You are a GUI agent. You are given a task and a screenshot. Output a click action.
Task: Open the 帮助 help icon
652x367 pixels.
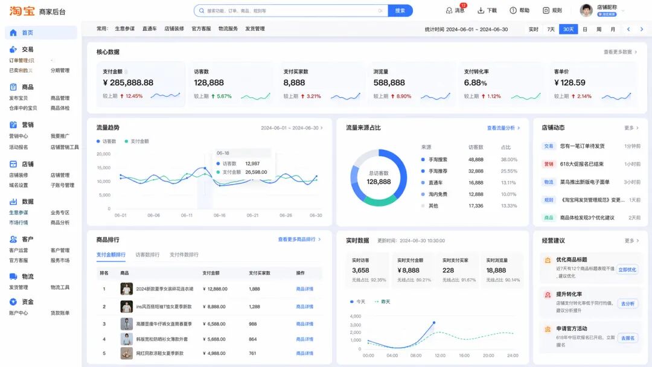[513, 10]
